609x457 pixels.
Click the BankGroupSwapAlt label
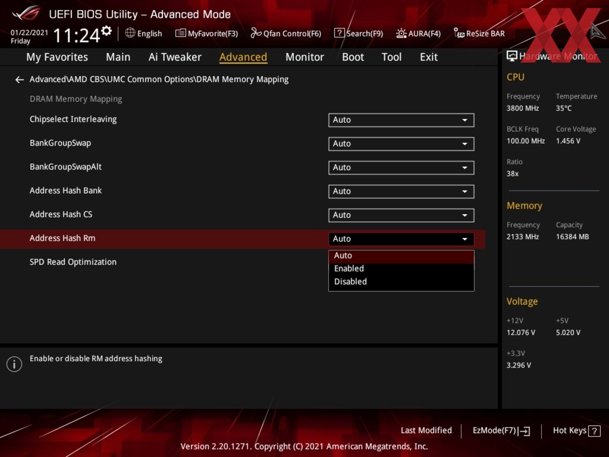point(65,167)
